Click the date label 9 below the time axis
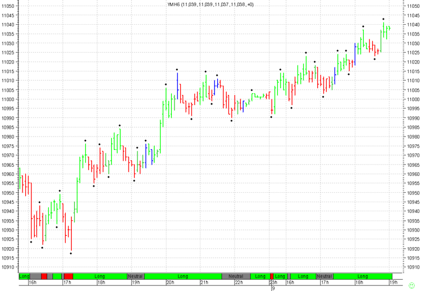Screen dimensions: 421x291 [x=273, y=288]
